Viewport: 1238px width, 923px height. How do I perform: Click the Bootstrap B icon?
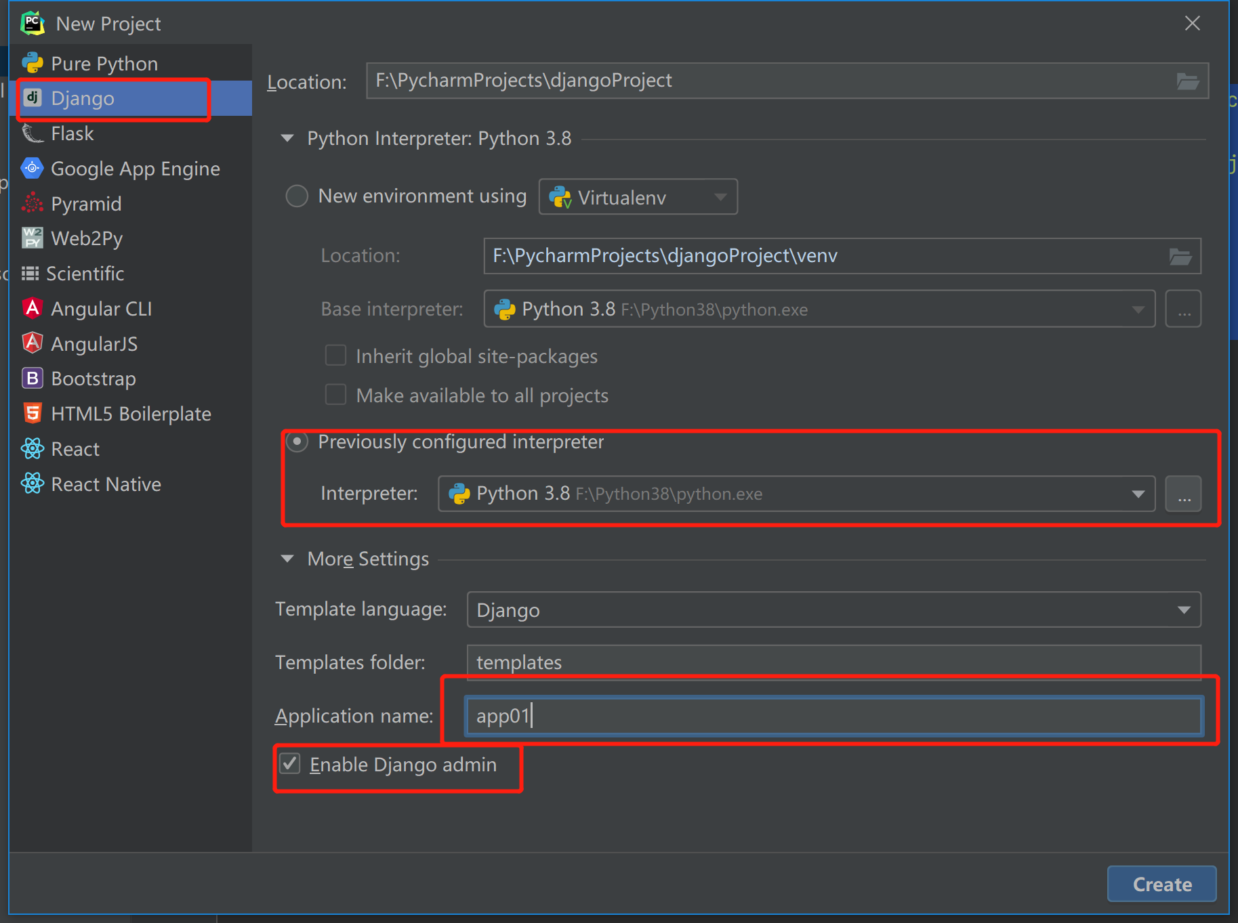point(32,379)
